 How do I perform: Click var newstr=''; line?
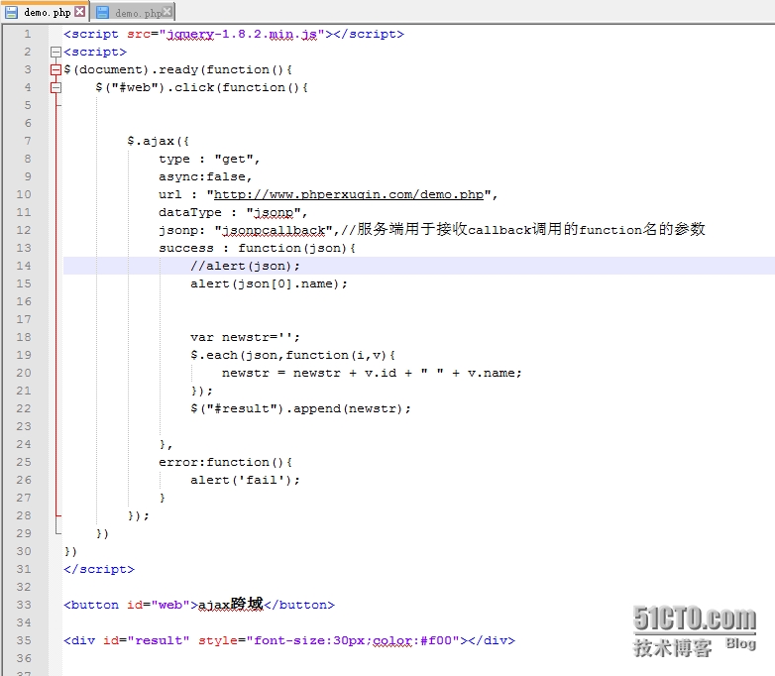tap(245, 337)
